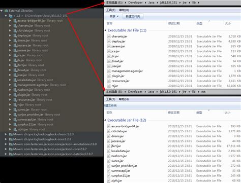This screenshot has width=241, height=183.
Task: Select sunmscapi.jar in ext folder
Action: (x=120, y=171)
